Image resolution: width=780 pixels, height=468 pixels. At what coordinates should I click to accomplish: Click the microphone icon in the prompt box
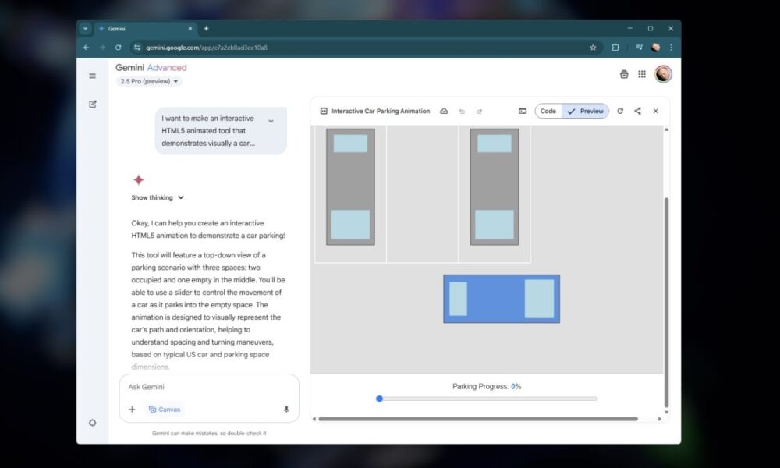click(286, 409)
